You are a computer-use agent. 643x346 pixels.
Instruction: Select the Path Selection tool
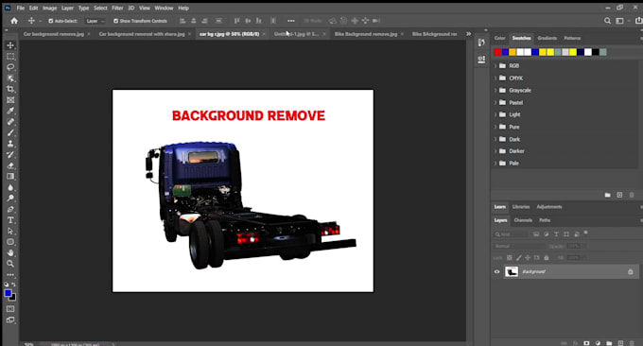[x=10, y=232]
